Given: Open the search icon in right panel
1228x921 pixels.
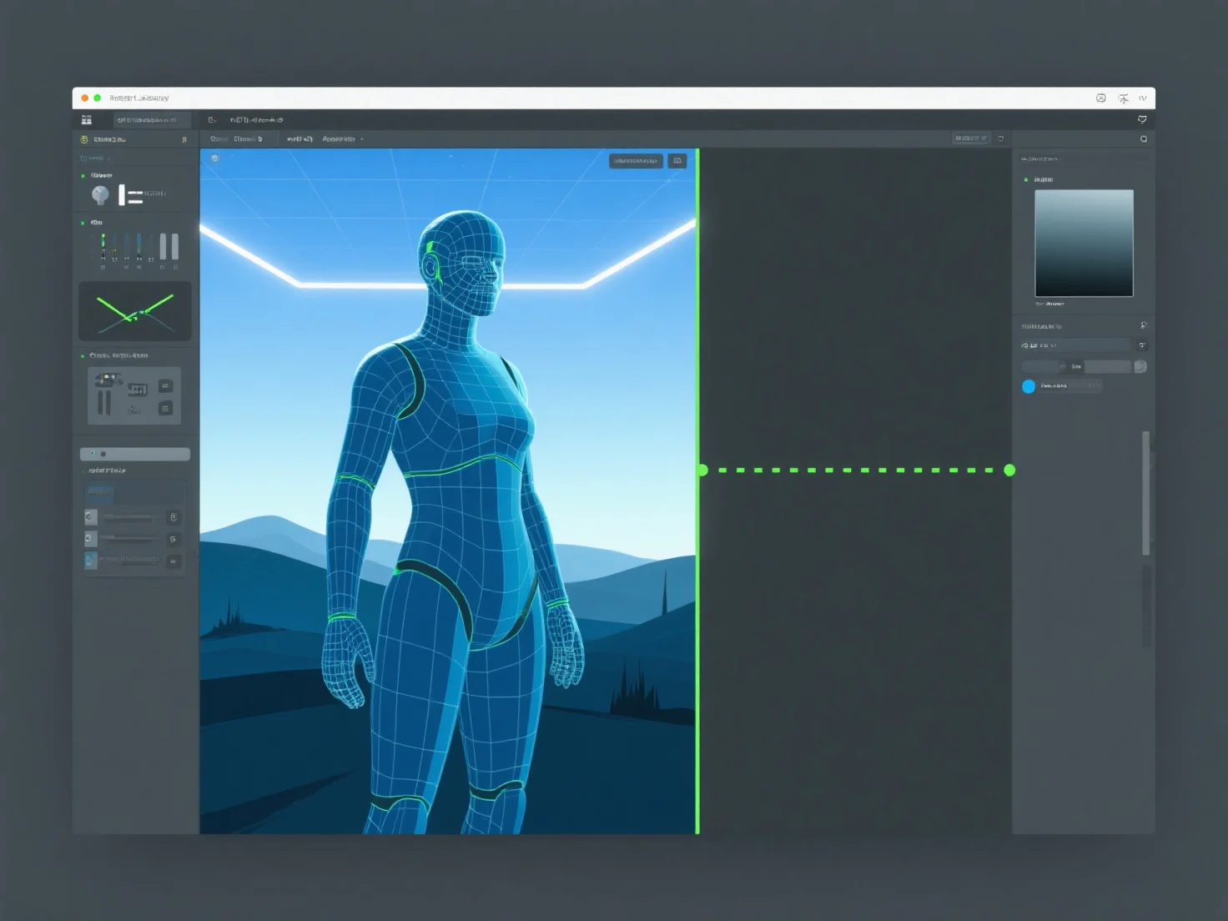Looking at the screenshot, I should click(1144, 138).
